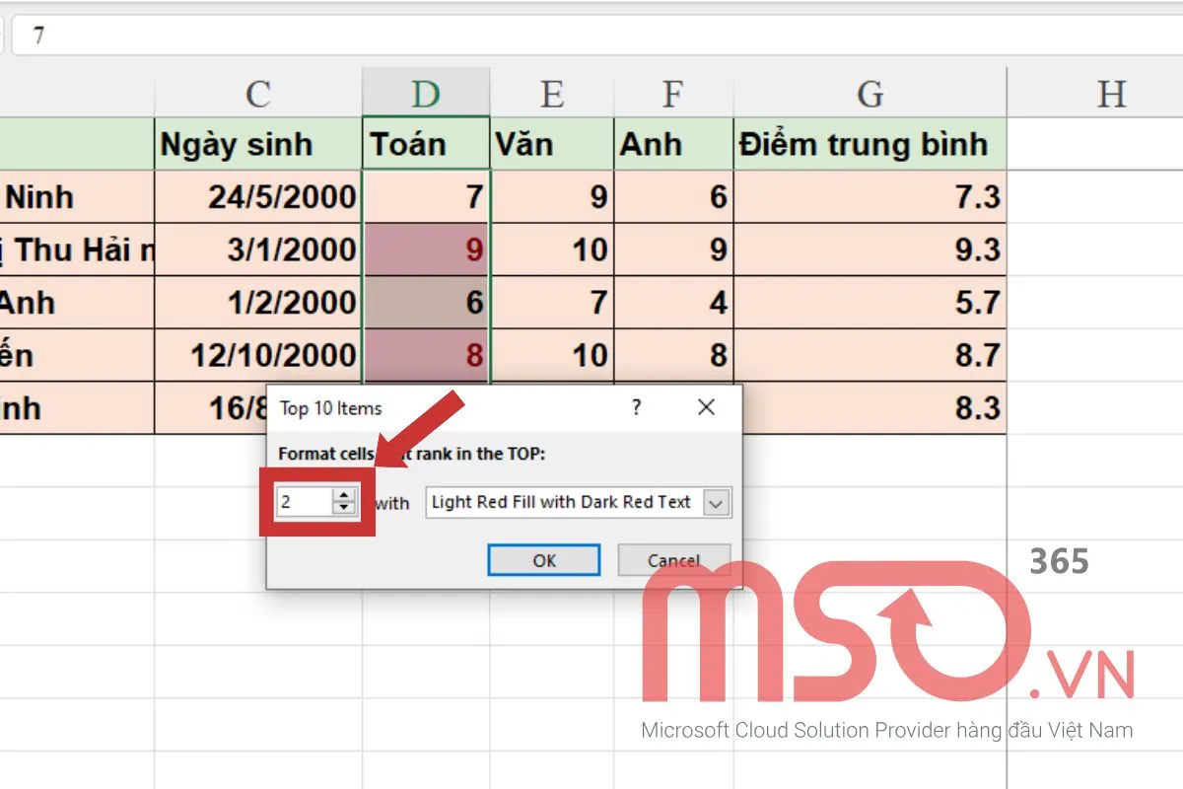Select the highlighted Toán cell containing 9

[x=426, y=250]
